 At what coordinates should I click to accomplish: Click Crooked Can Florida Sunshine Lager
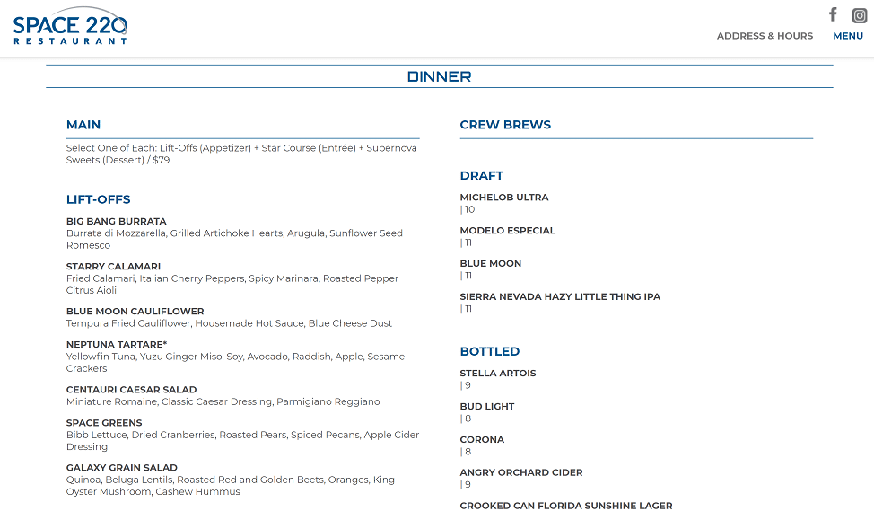click(x=566, y=506)
